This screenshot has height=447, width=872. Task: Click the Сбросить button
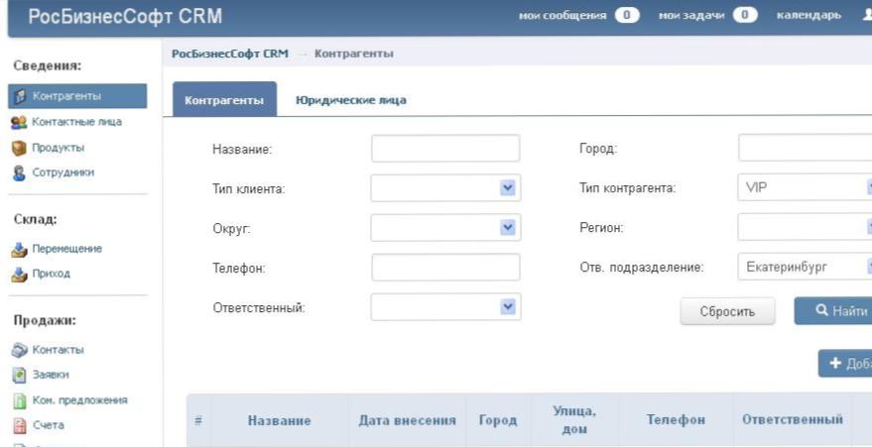click(727, 311)
